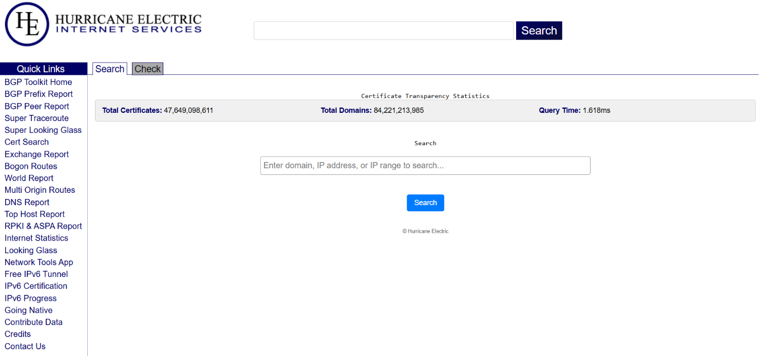This screenshot has width=759, height=358.
Task: Open DNS Report link
Action: point(27,202)
